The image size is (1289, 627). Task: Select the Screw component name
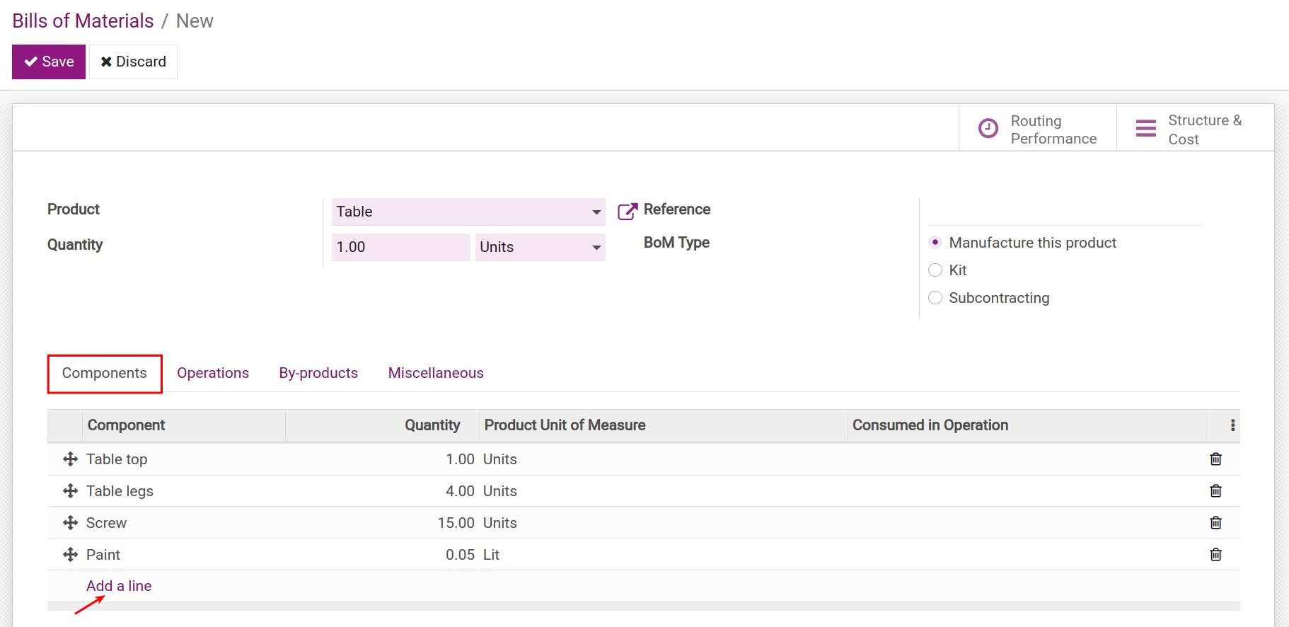[106, 523]
